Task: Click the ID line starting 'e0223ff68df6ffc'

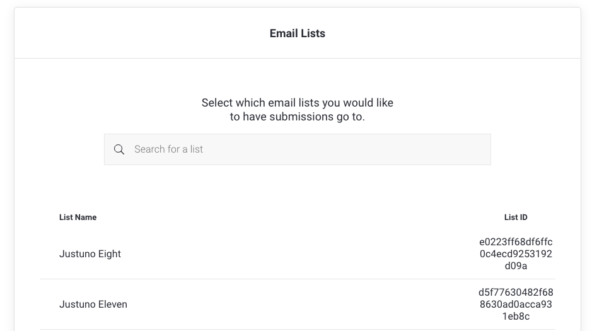Action: coord(516,241)
